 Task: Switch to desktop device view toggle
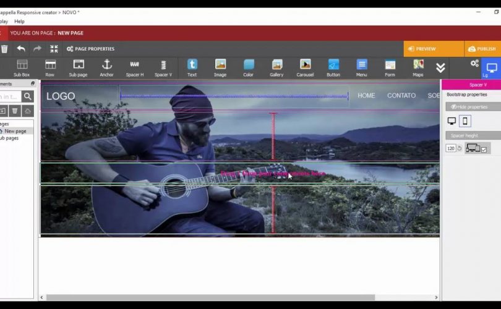tap(452, 121)
